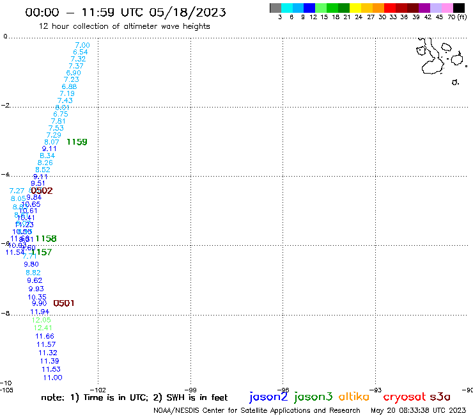
Task: Click the 7.27 wave height value
Action: (17, 191)
